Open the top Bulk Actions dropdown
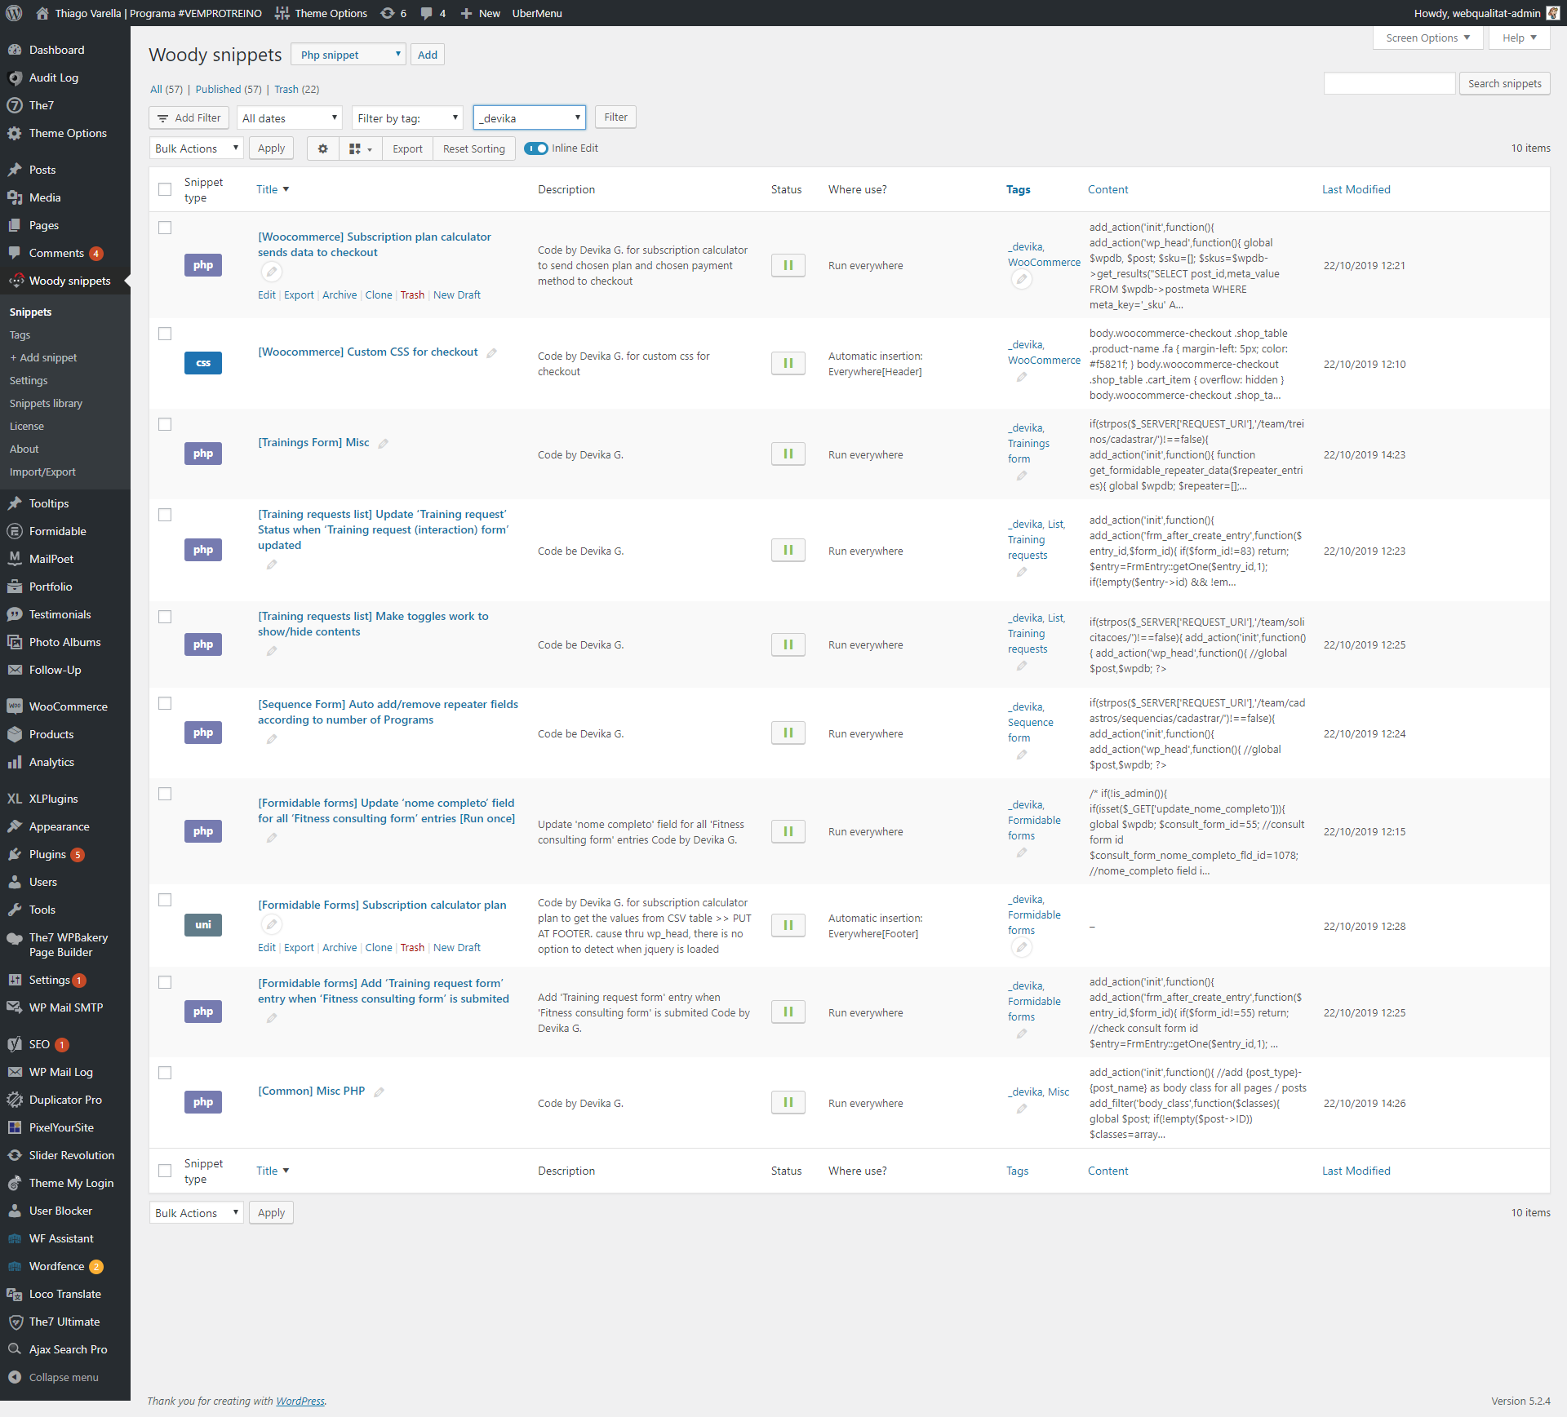Screen dimensions: 1567x1417 196,148
